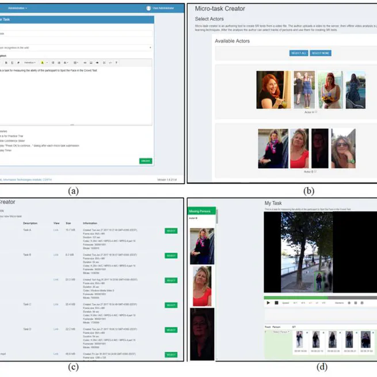Insert an unordered bullet list
Viewport: 377px width, 377px height.
(x=53, y=63)
